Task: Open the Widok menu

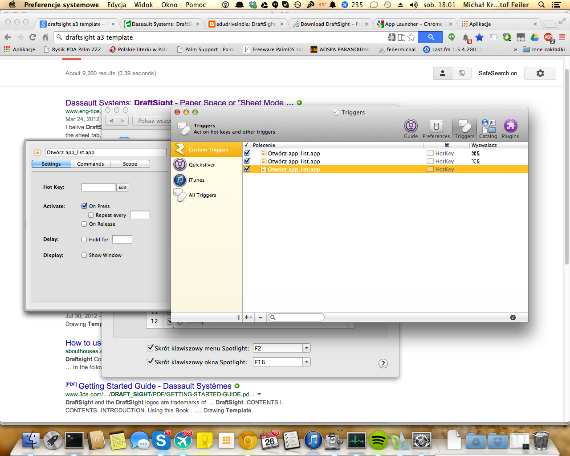Action: click(x=143, y=5)
